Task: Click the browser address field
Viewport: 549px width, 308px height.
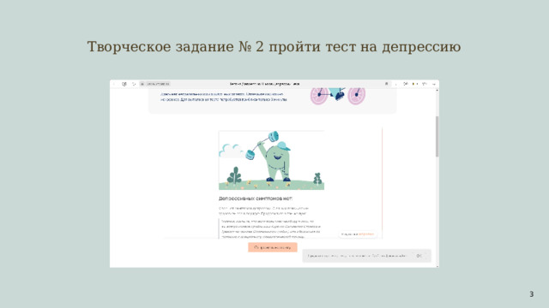Action: coord(266,84)
